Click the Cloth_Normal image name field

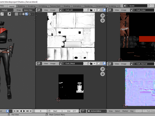pos(145,64)
